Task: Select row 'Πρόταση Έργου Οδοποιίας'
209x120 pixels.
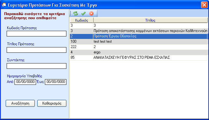Action: (x=138, y=36)
